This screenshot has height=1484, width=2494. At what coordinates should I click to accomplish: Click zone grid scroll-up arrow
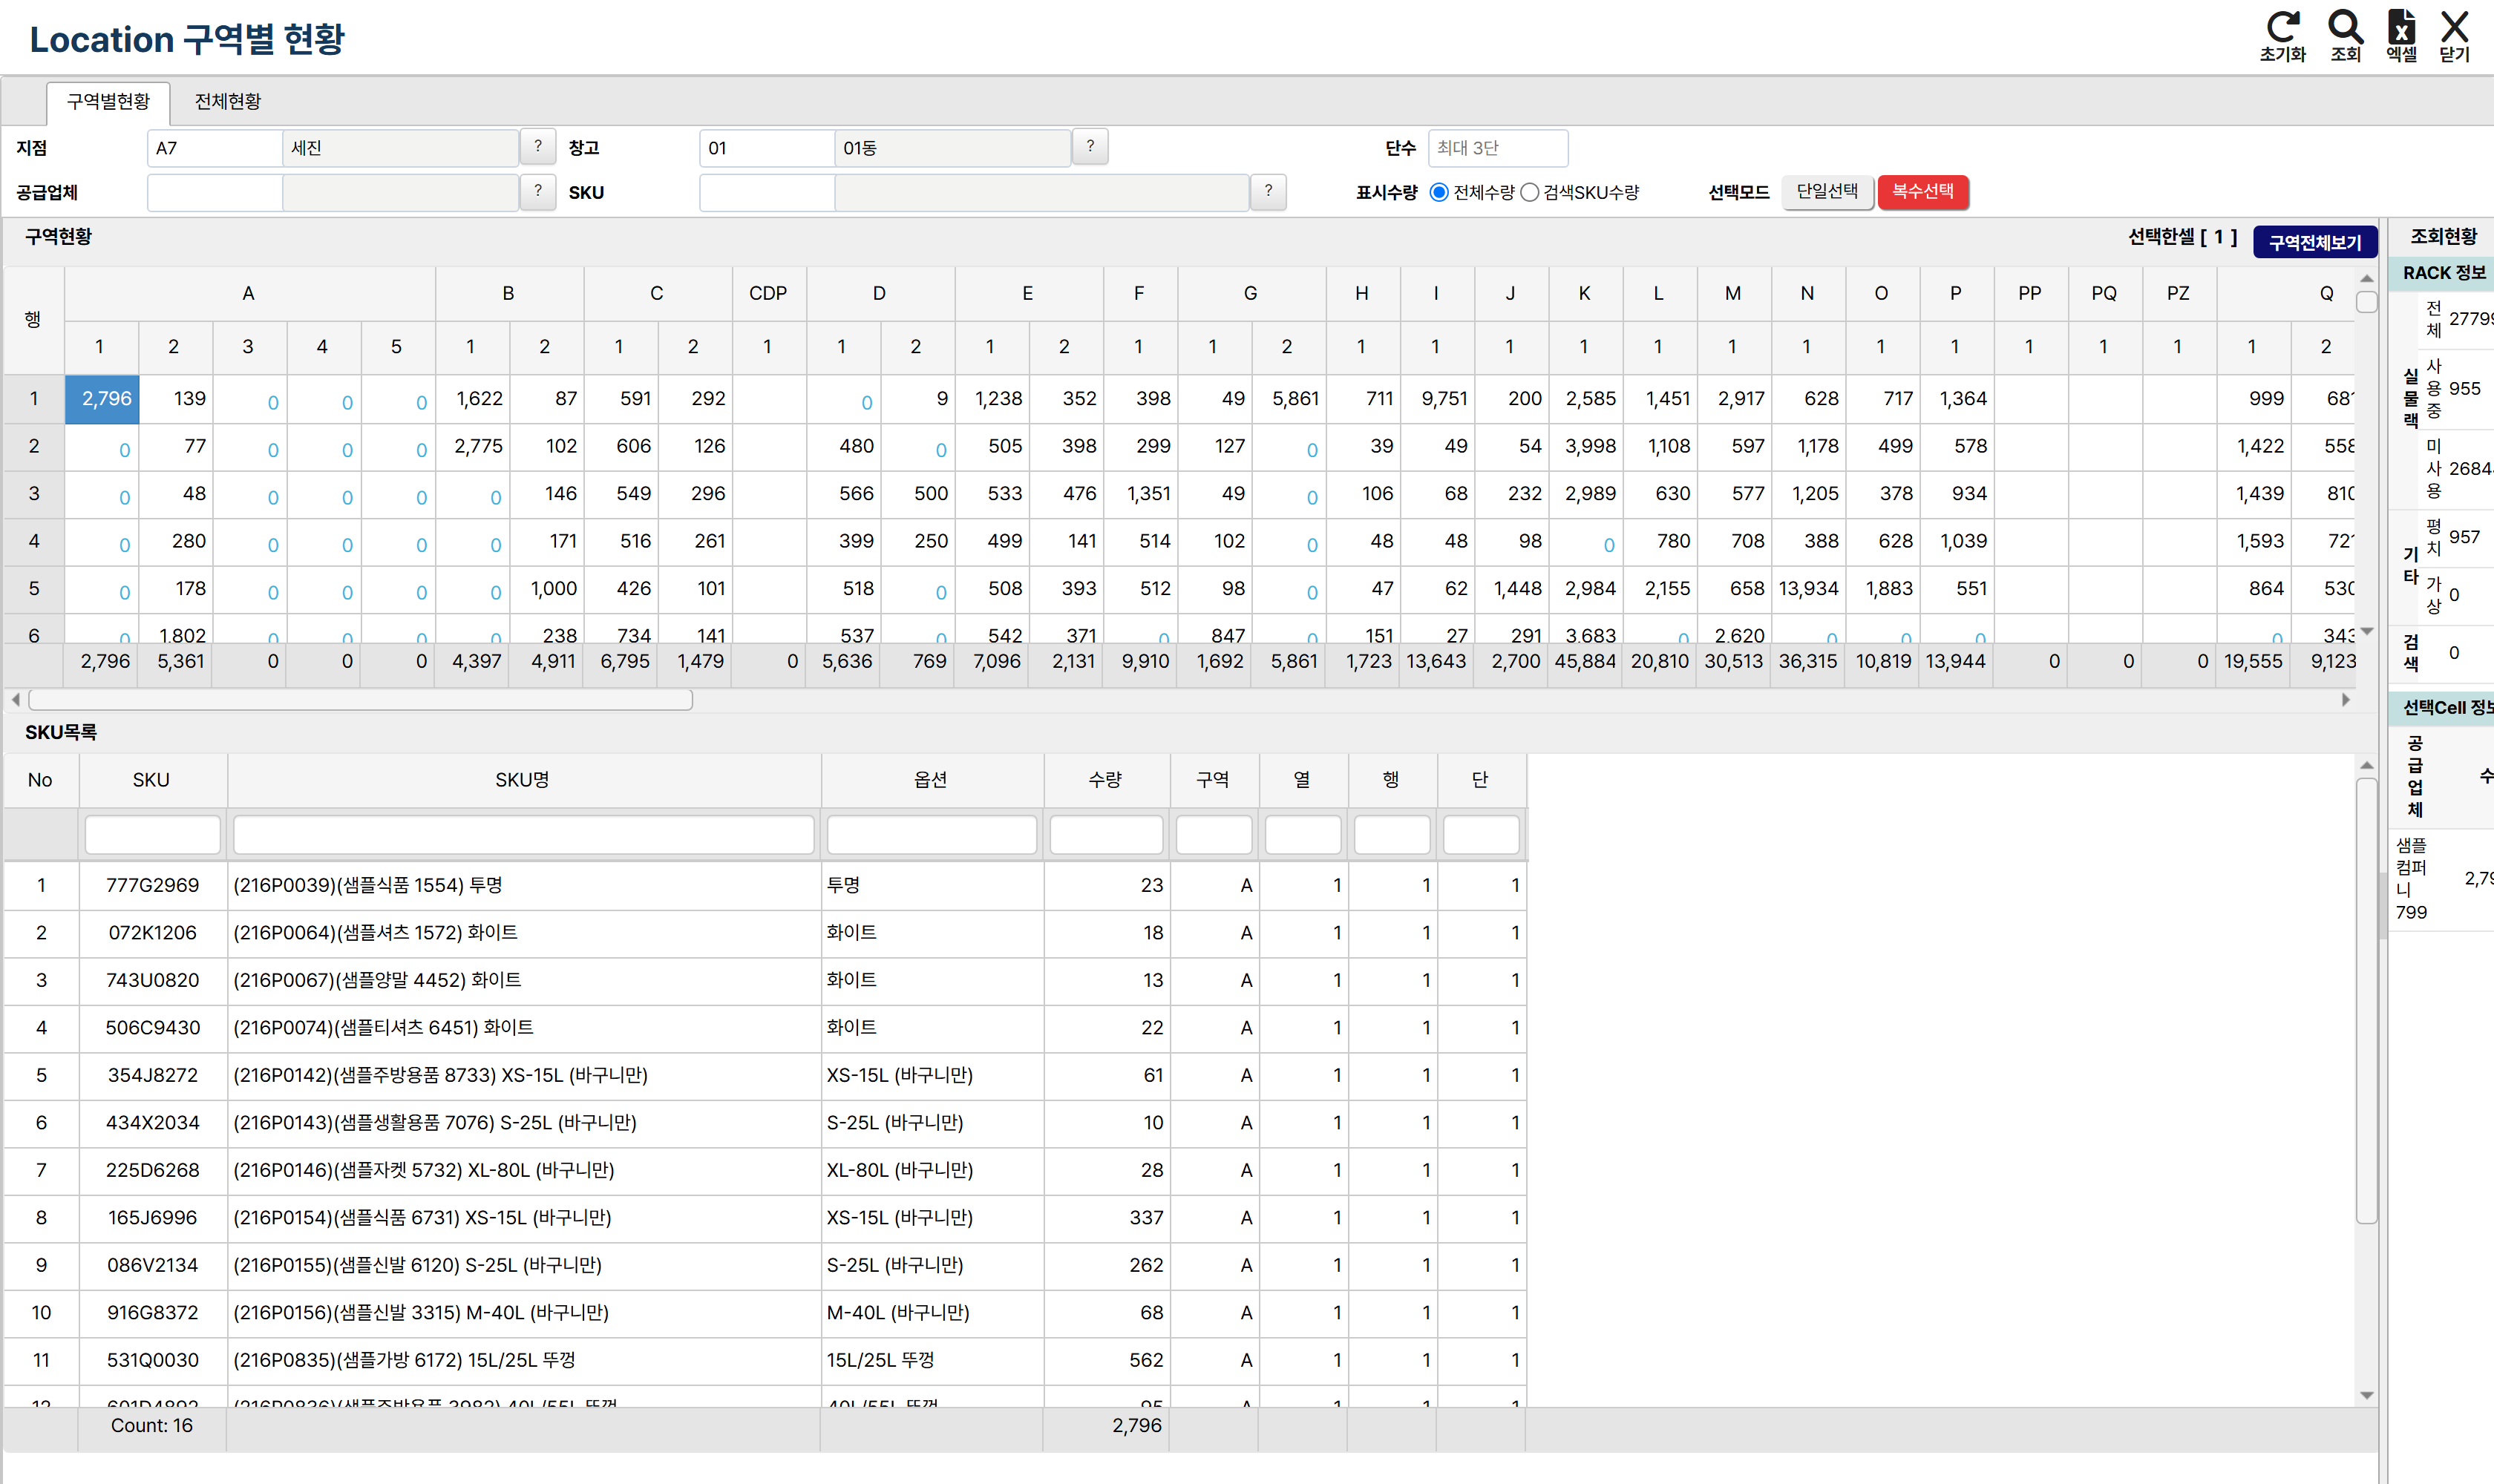click(x=2367, y=279)
